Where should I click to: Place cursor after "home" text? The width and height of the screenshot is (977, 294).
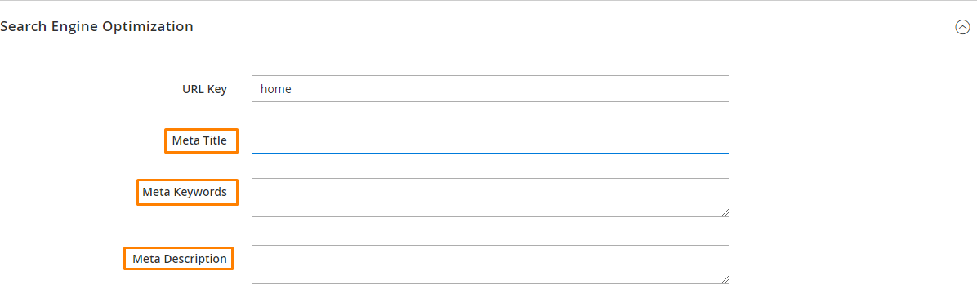[x=292, y=89]
